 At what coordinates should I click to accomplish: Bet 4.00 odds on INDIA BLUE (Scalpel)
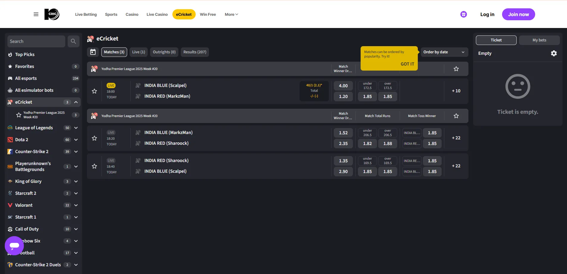343,86
